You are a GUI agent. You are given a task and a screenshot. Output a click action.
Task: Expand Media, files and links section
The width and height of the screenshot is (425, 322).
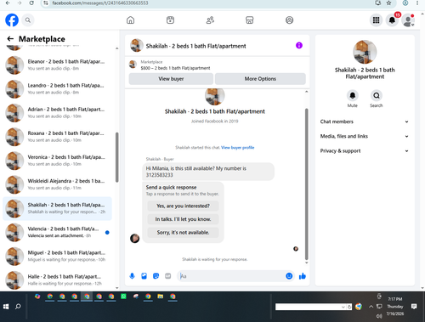tap(365, 136)
